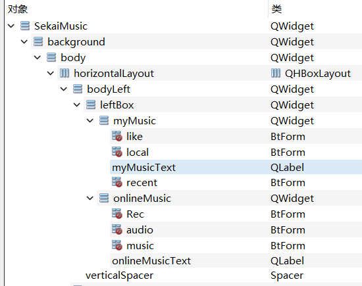
Task: Click the SekaiMusic widget icon
Action: click(25, 26)
